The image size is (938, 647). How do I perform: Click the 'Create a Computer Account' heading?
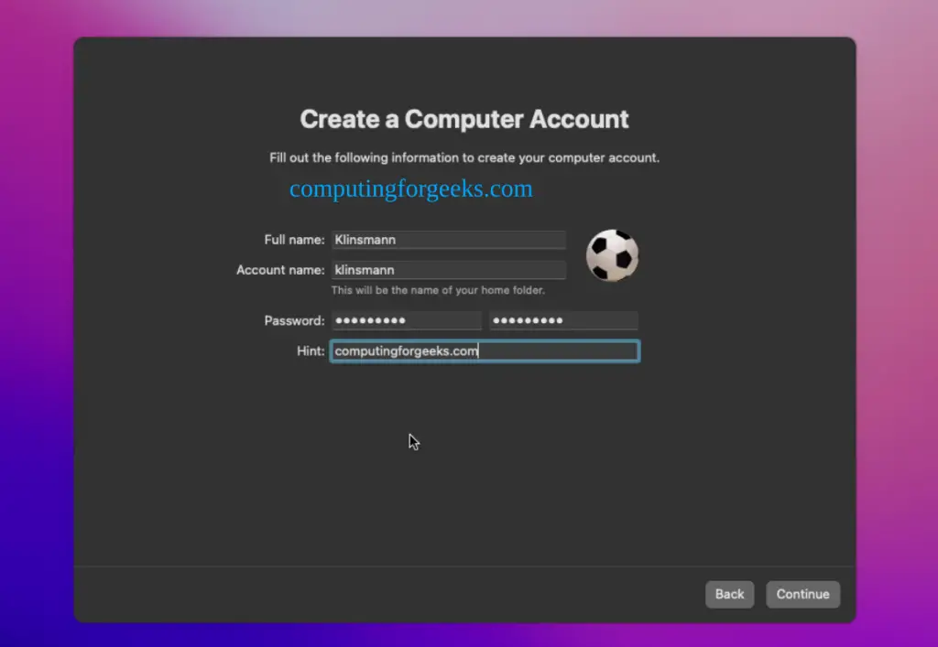464,119
